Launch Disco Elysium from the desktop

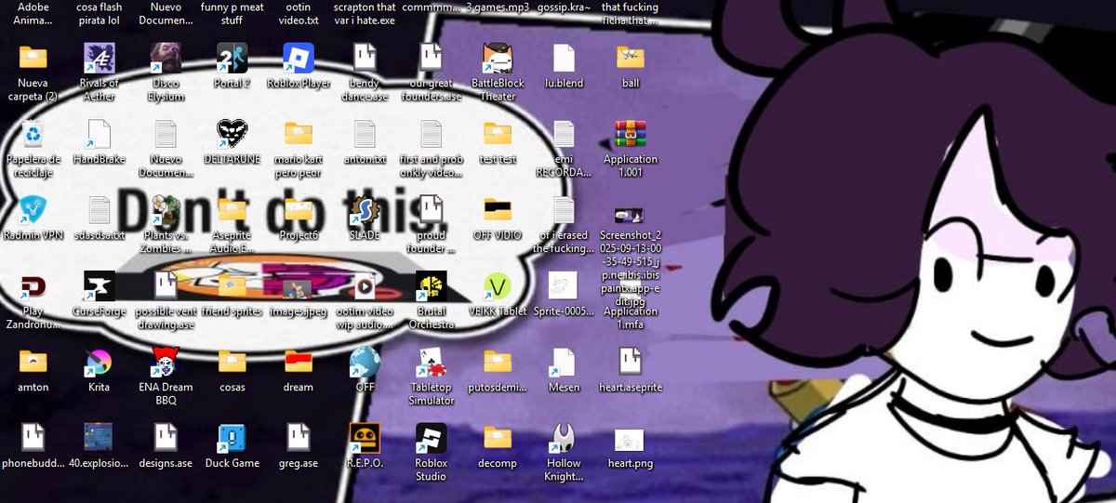click(x=166, y=58)
